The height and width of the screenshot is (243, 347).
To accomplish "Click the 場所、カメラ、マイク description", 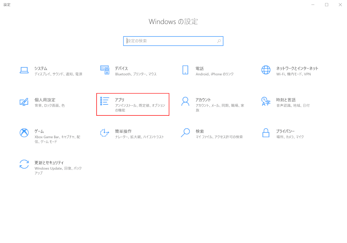I will [290, 137].
